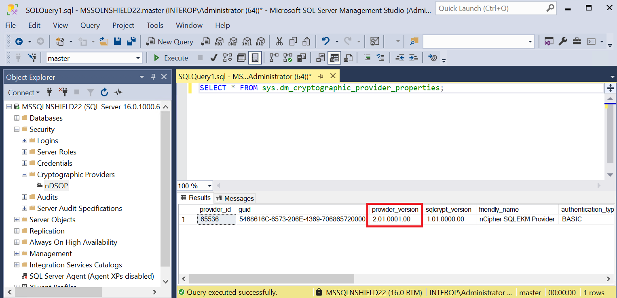Open the Query menu
The height and width of the screenshot is (298, 617).
tap(90, 25)
